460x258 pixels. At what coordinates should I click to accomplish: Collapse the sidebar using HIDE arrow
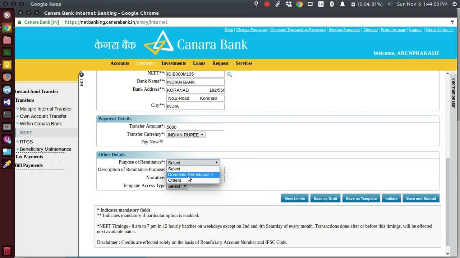tap(82, 75)
